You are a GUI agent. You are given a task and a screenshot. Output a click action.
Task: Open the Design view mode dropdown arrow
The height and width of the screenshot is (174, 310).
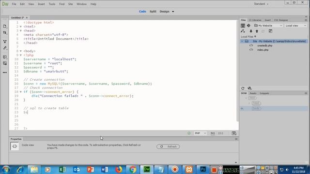pyautogui.click(x=173, y=12)
